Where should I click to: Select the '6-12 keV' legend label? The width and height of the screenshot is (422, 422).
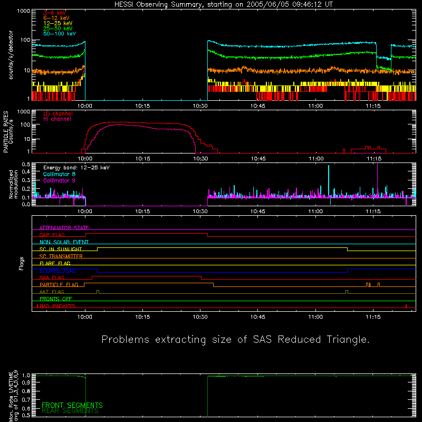click(56, 18)
